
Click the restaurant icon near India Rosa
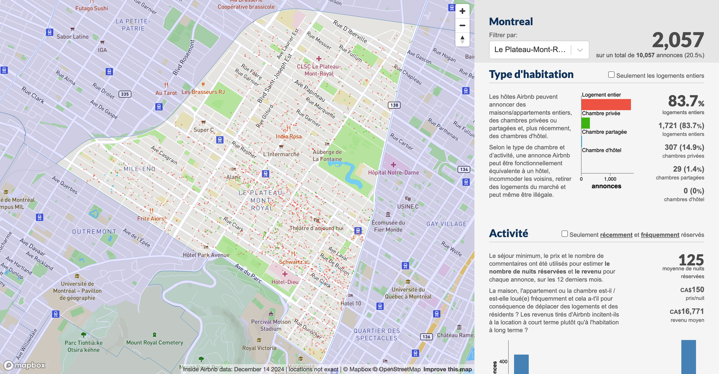pyautogui.click(x=289, y=129)
